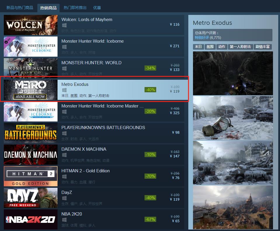Viewport: 280px width, 231px height.
Task: Click the -70% discount badge
Action: pos(150,176)
